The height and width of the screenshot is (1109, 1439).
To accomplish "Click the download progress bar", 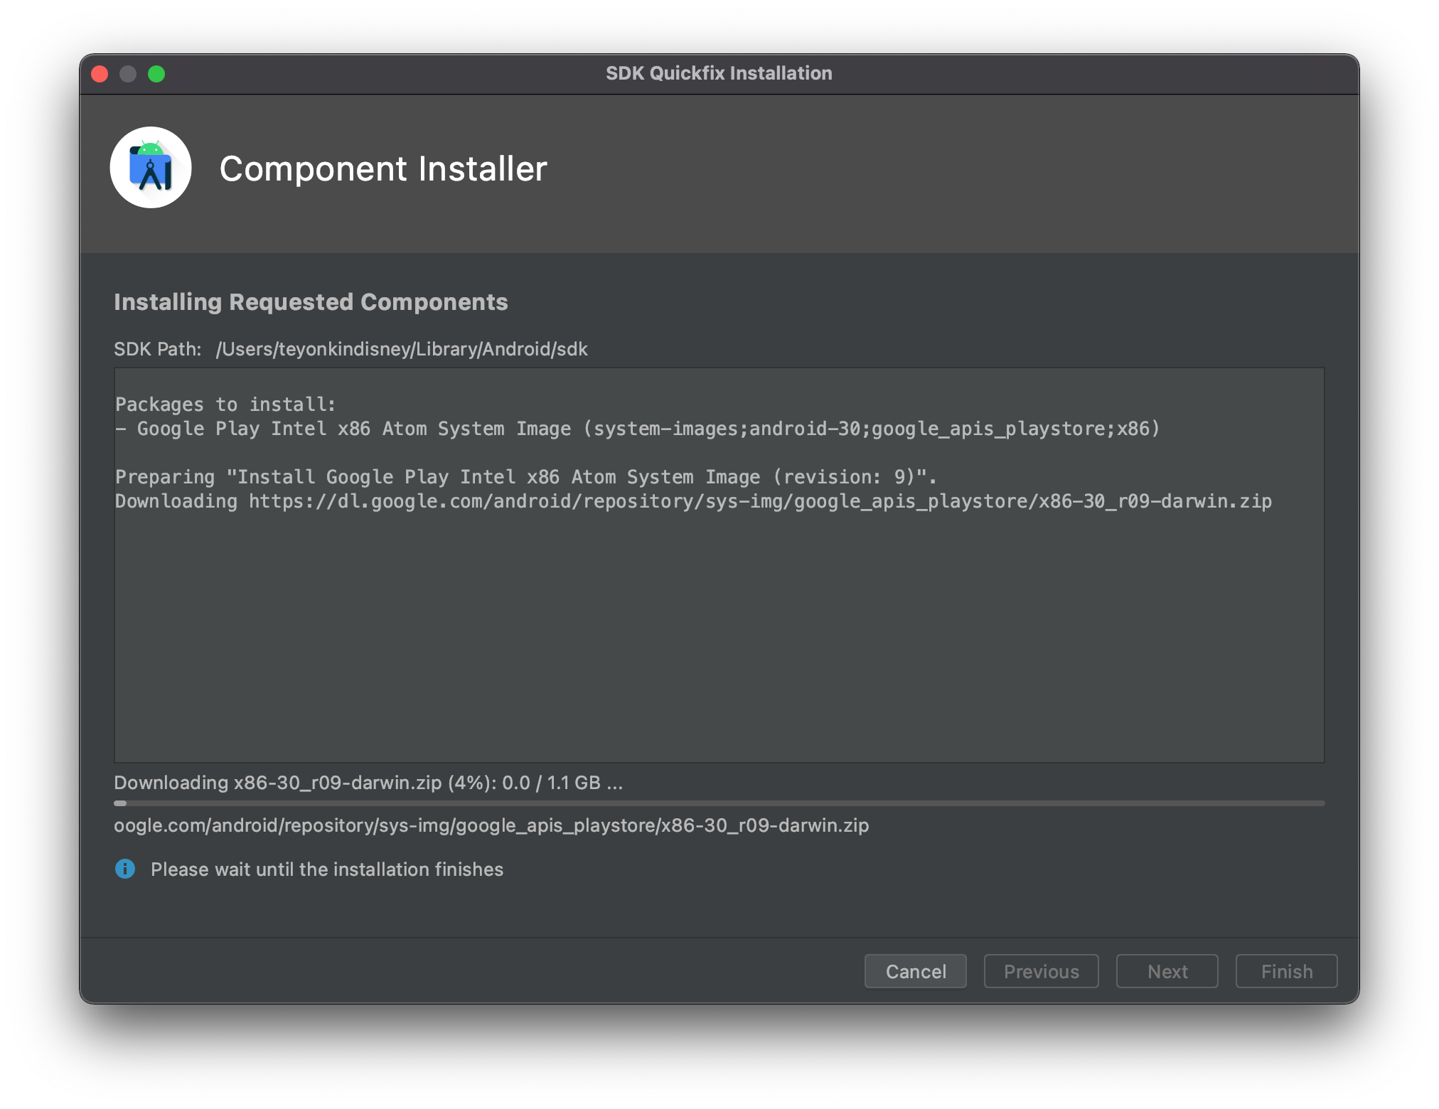I will pyautogui.click(x=719, y=803).
